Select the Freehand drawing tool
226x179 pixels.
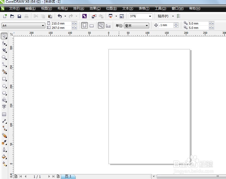(x=4, y=65)
